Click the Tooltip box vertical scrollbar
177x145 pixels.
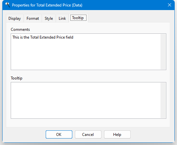click(x=163, y=100)
